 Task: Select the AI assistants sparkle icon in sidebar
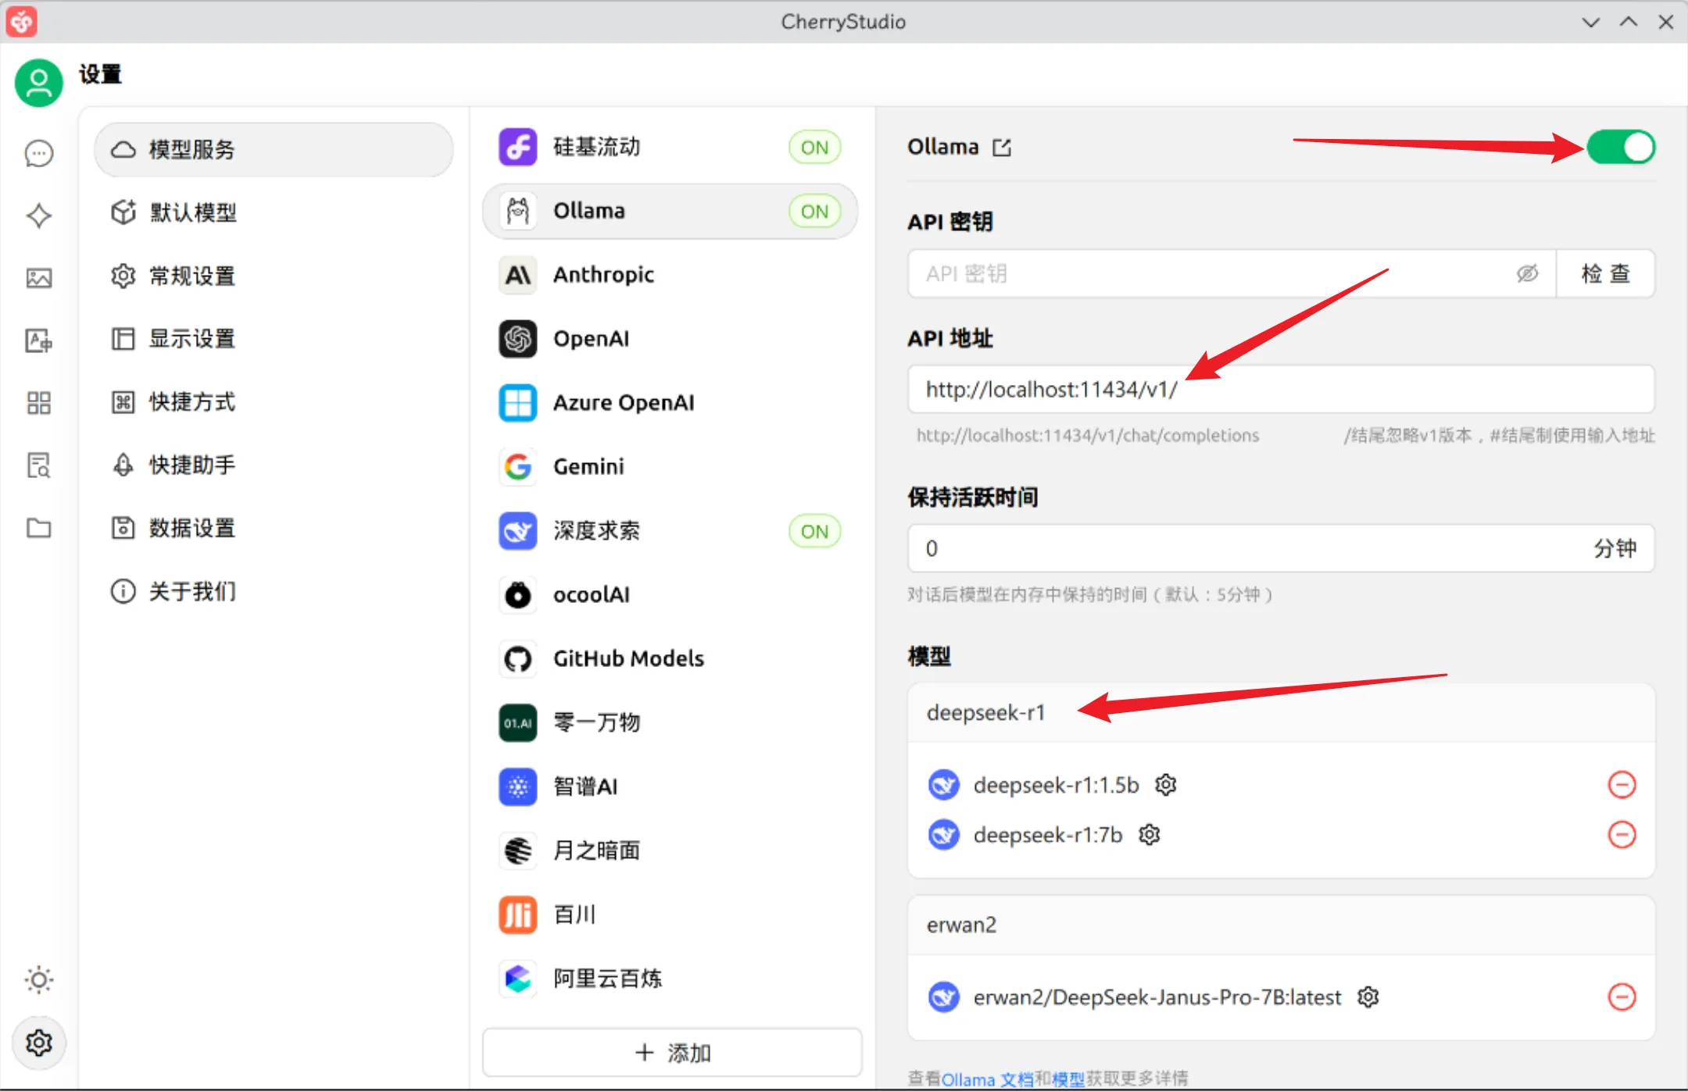(38, 216)
